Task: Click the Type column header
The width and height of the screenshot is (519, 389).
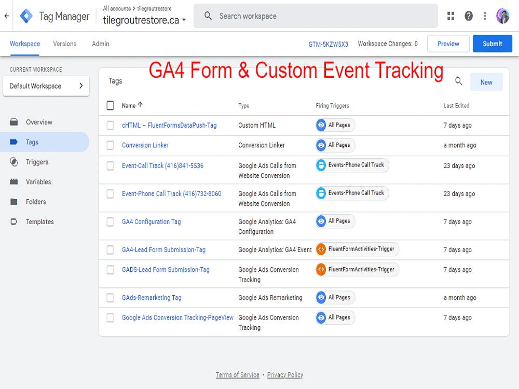Action: coord(243,105)
